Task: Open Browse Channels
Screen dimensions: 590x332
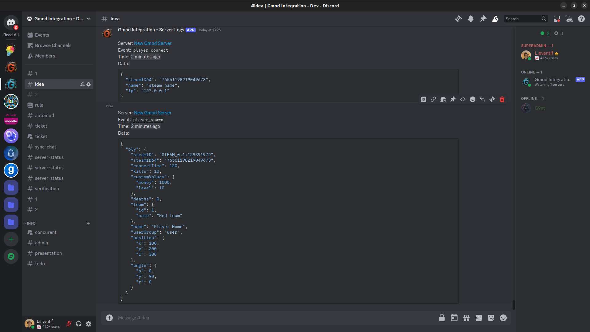Action: pyautogui.click(x=59, y=45)
